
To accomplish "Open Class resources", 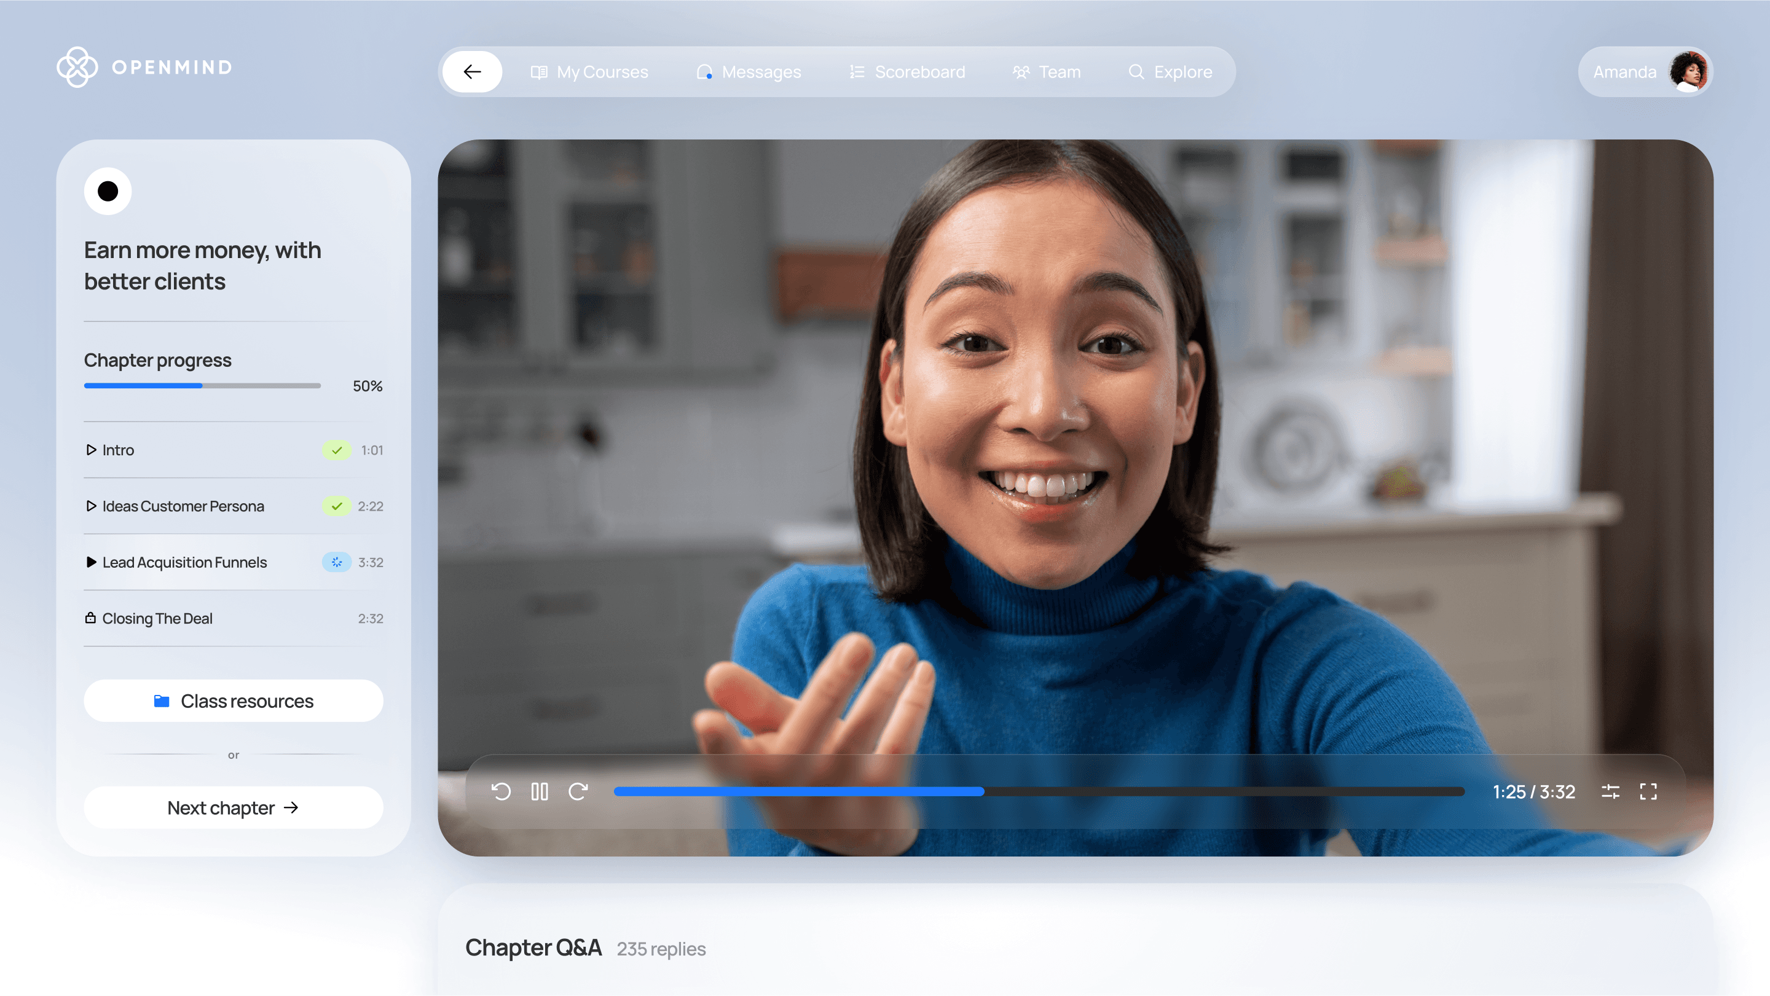I will [233, 700].
